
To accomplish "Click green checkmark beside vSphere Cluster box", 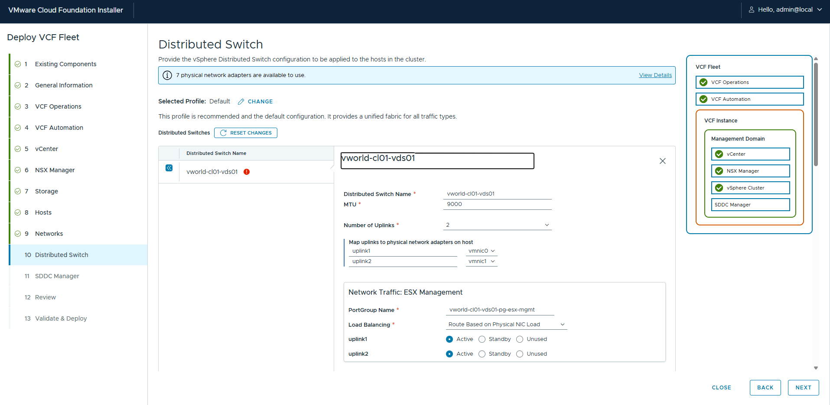I will (719, 188).
